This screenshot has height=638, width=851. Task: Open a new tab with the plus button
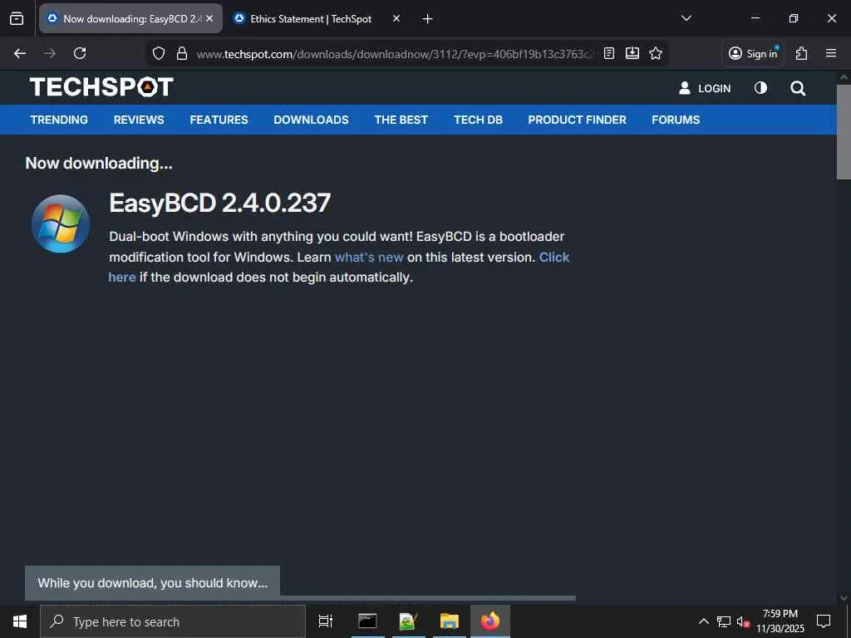427,19
